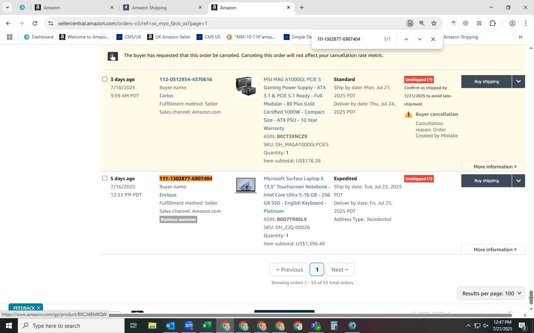Screen dimensions: 534x333
Task: Click the vertical page scrollbar thumb
Action: [531, 297]
